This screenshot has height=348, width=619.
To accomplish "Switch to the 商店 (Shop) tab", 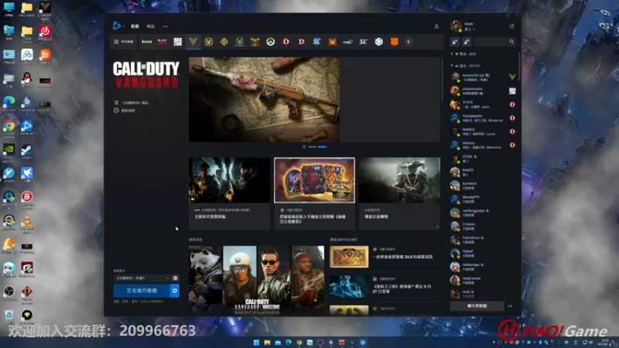I will (151, 26).
